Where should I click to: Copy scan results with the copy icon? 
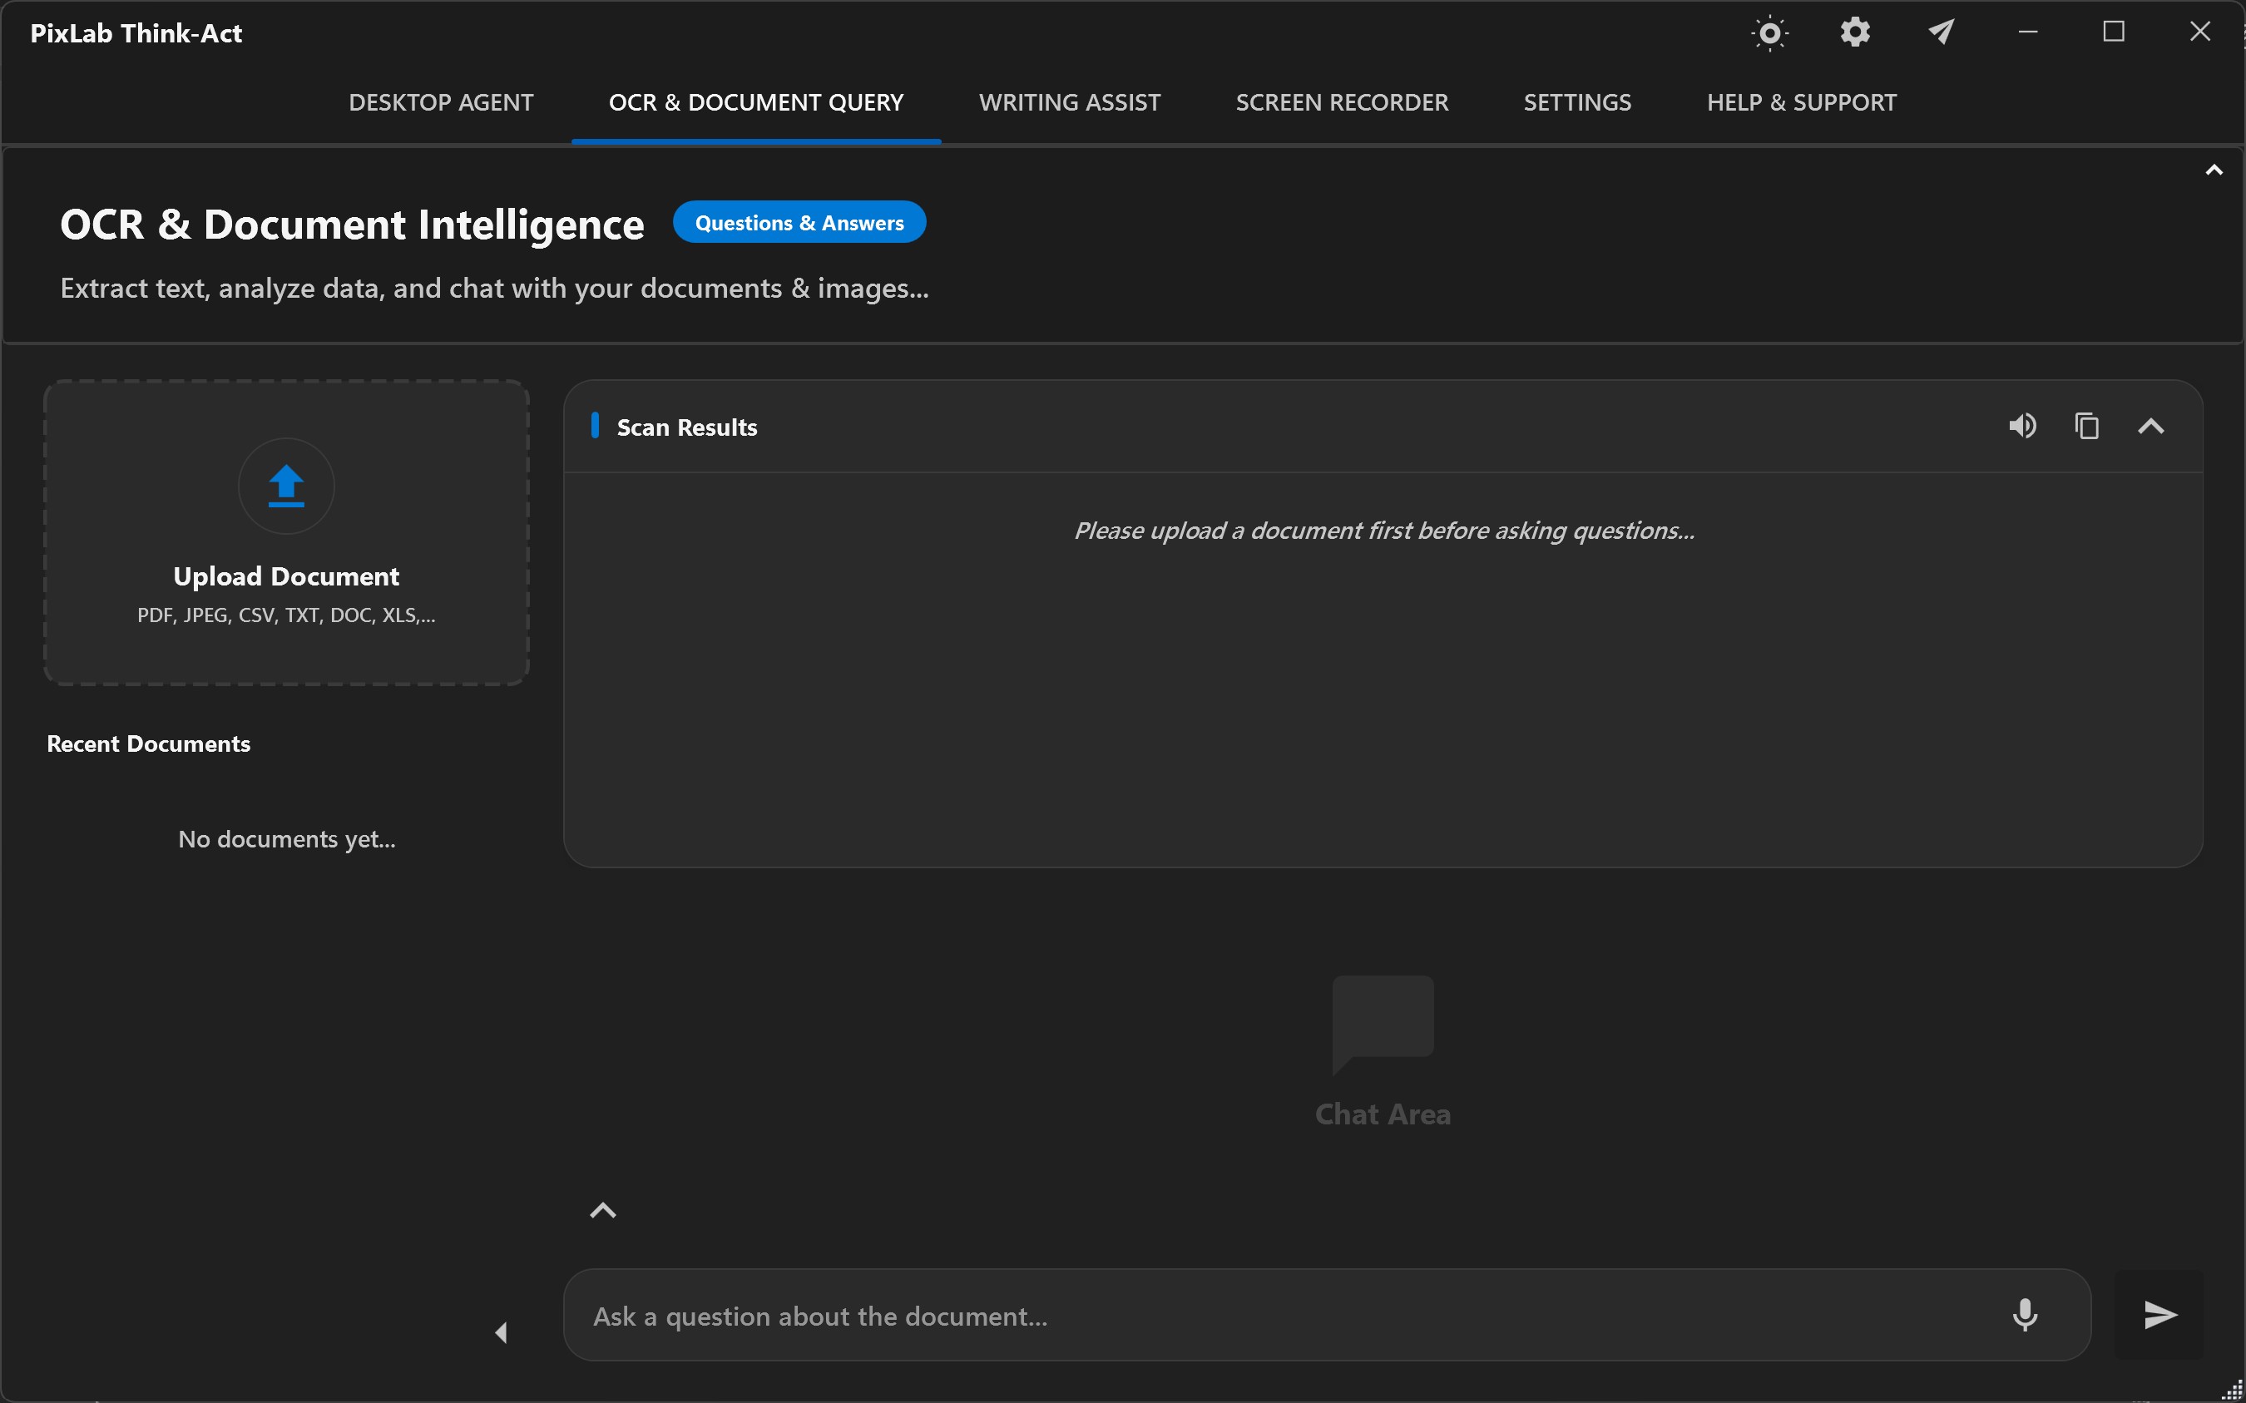click(x=2086, y=426)
